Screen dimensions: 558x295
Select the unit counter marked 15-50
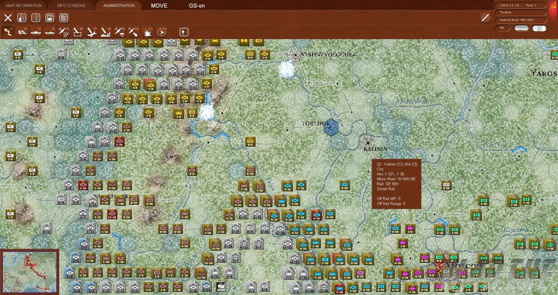[x=216, y=244]
